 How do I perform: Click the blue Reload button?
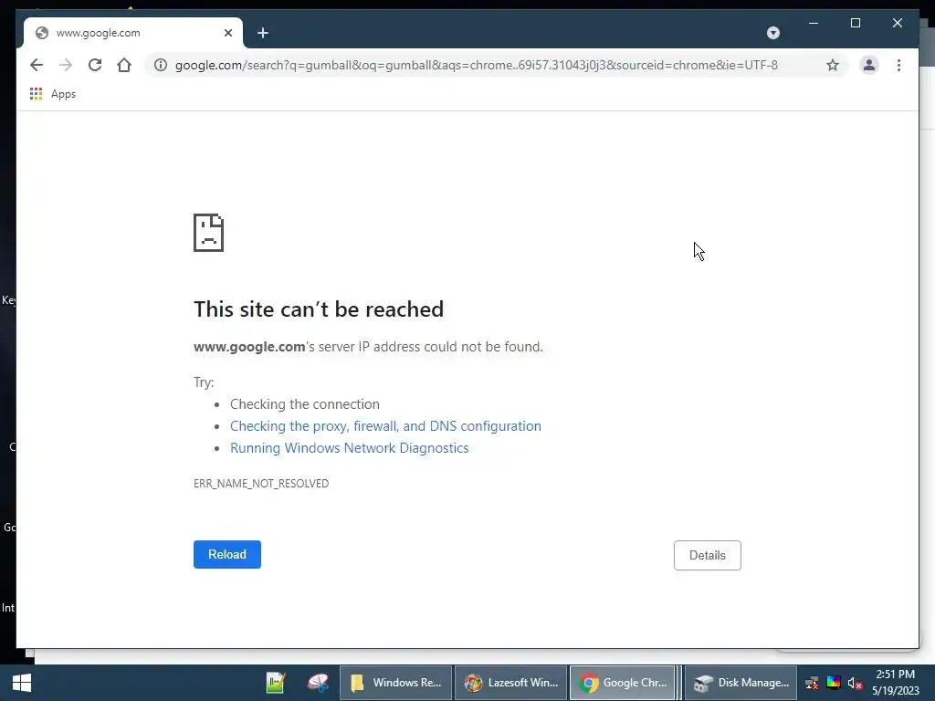(227, 554)
